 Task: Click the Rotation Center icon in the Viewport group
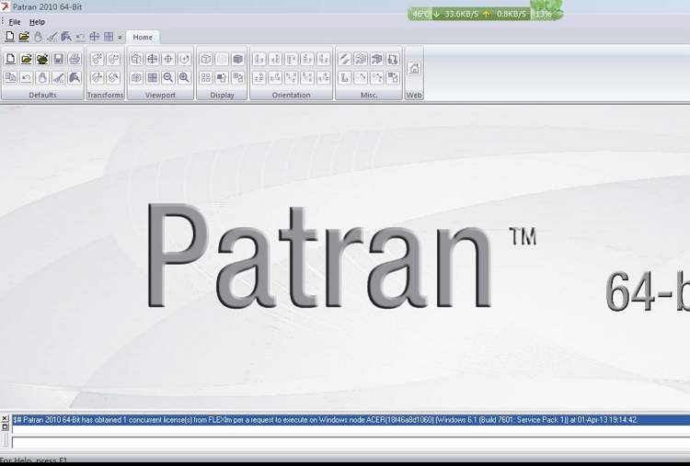click(x=184, y=59)
